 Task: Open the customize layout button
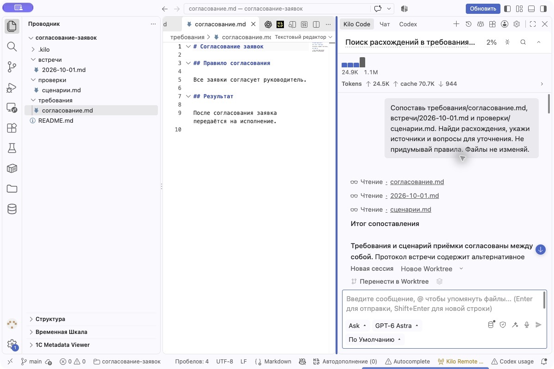[519, 8]
